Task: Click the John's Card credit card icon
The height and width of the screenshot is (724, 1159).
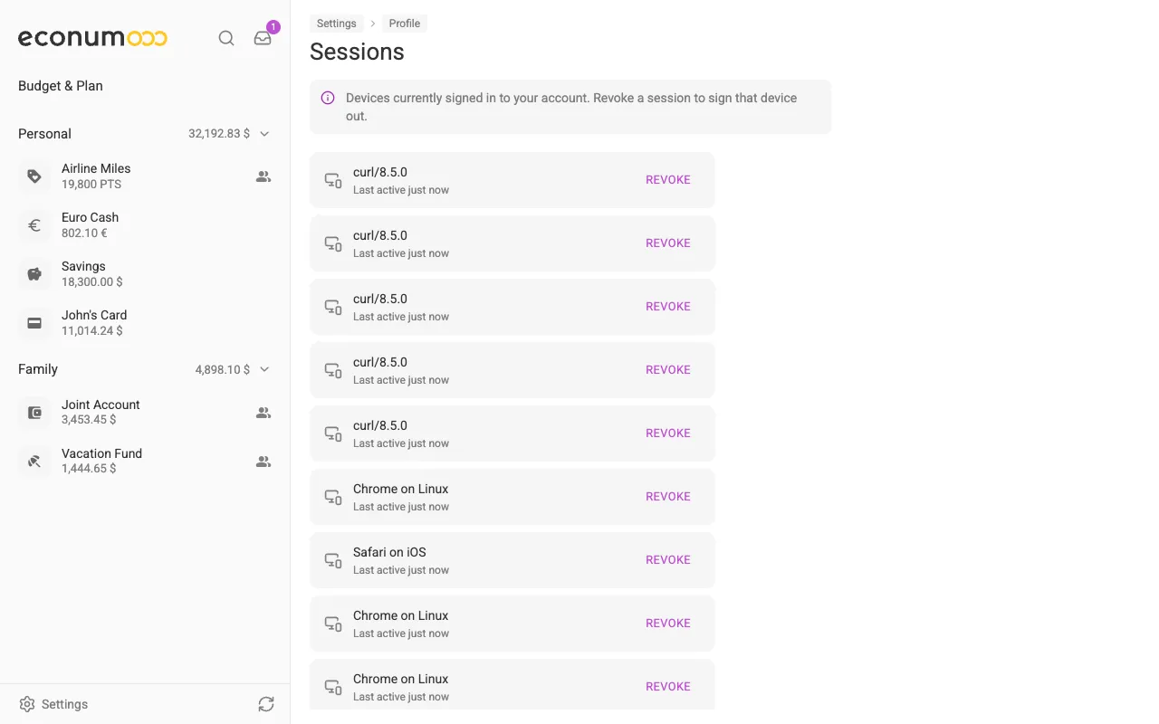Action: 34,323
